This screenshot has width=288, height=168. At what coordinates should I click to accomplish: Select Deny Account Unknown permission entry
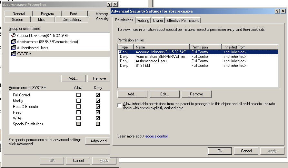(198, 52)
